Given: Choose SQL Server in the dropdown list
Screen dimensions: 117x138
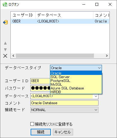Looking at the screenshot, I should [76, 77].
